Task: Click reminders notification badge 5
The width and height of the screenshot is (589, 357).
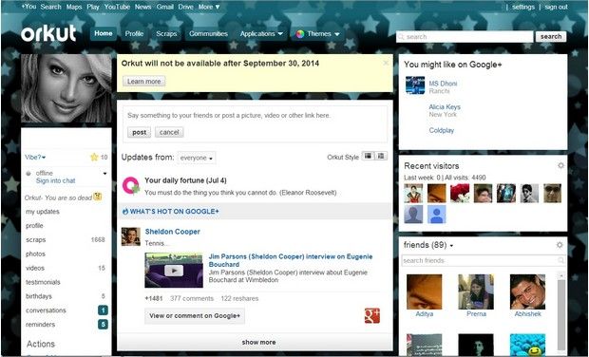Action: tap(103, 324)
